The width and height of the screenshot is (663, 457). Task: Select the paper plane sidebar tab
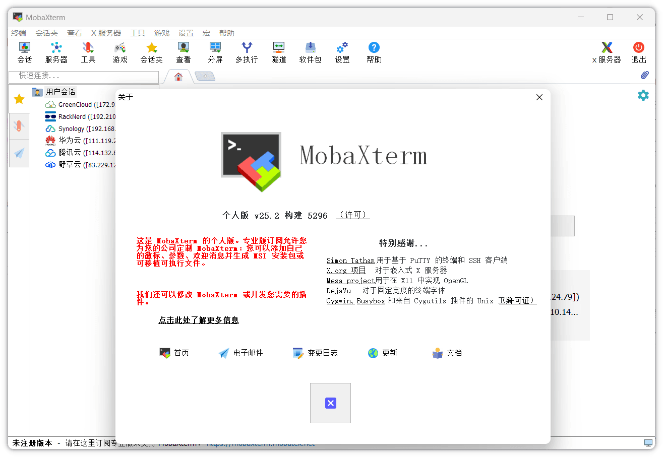19,153
